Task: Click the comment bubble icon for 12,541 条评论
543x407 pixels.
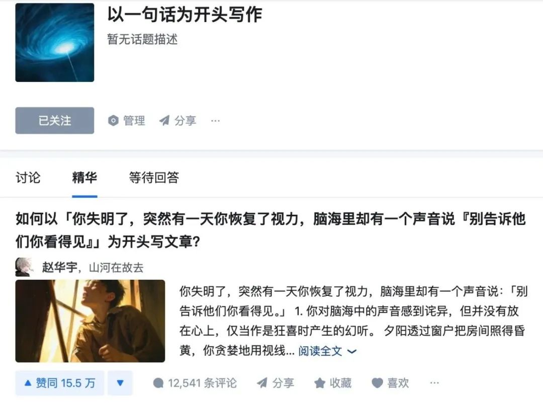Action: [x=158, y=383]
